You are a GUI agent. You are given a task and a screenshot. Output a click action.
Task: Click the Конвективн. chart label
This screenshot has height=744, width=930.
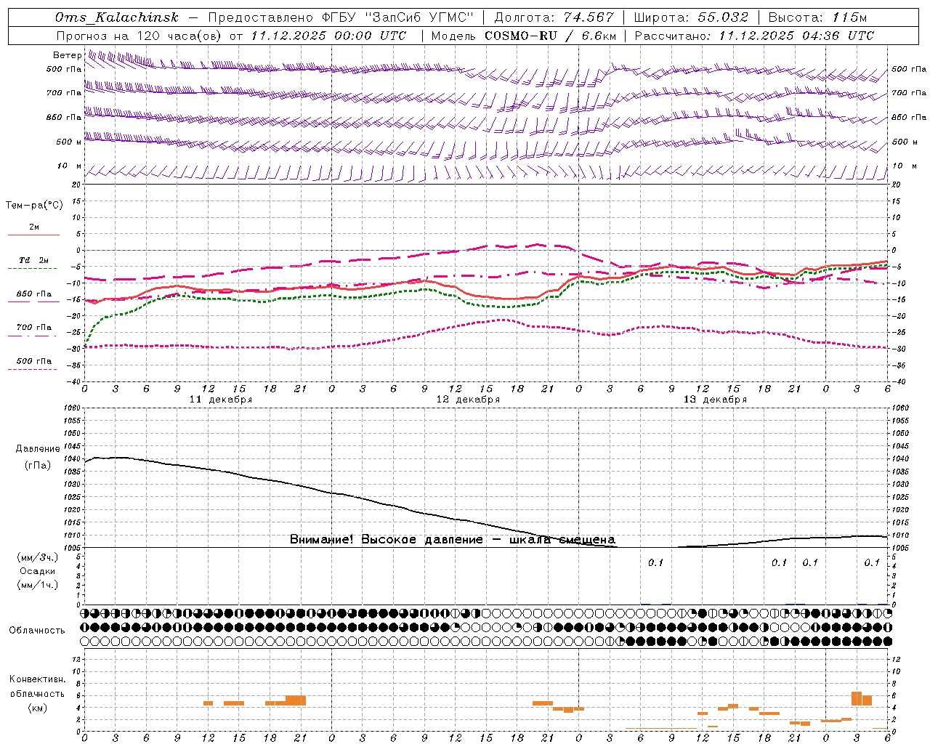tap(37, 679)
